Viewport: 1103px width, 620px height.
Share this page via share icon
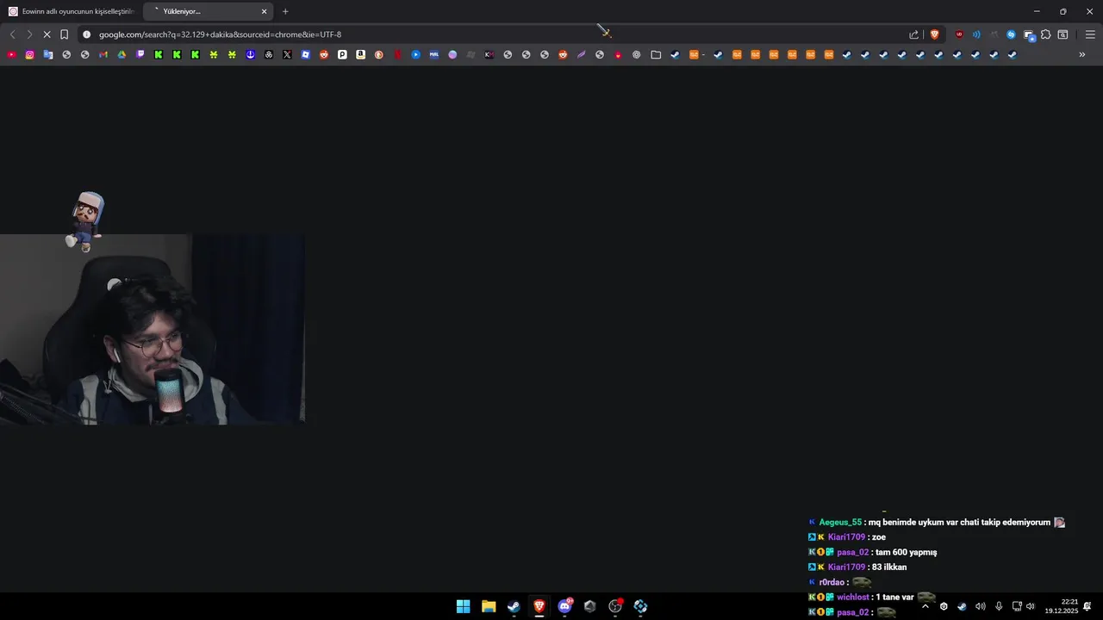[914, 34]
